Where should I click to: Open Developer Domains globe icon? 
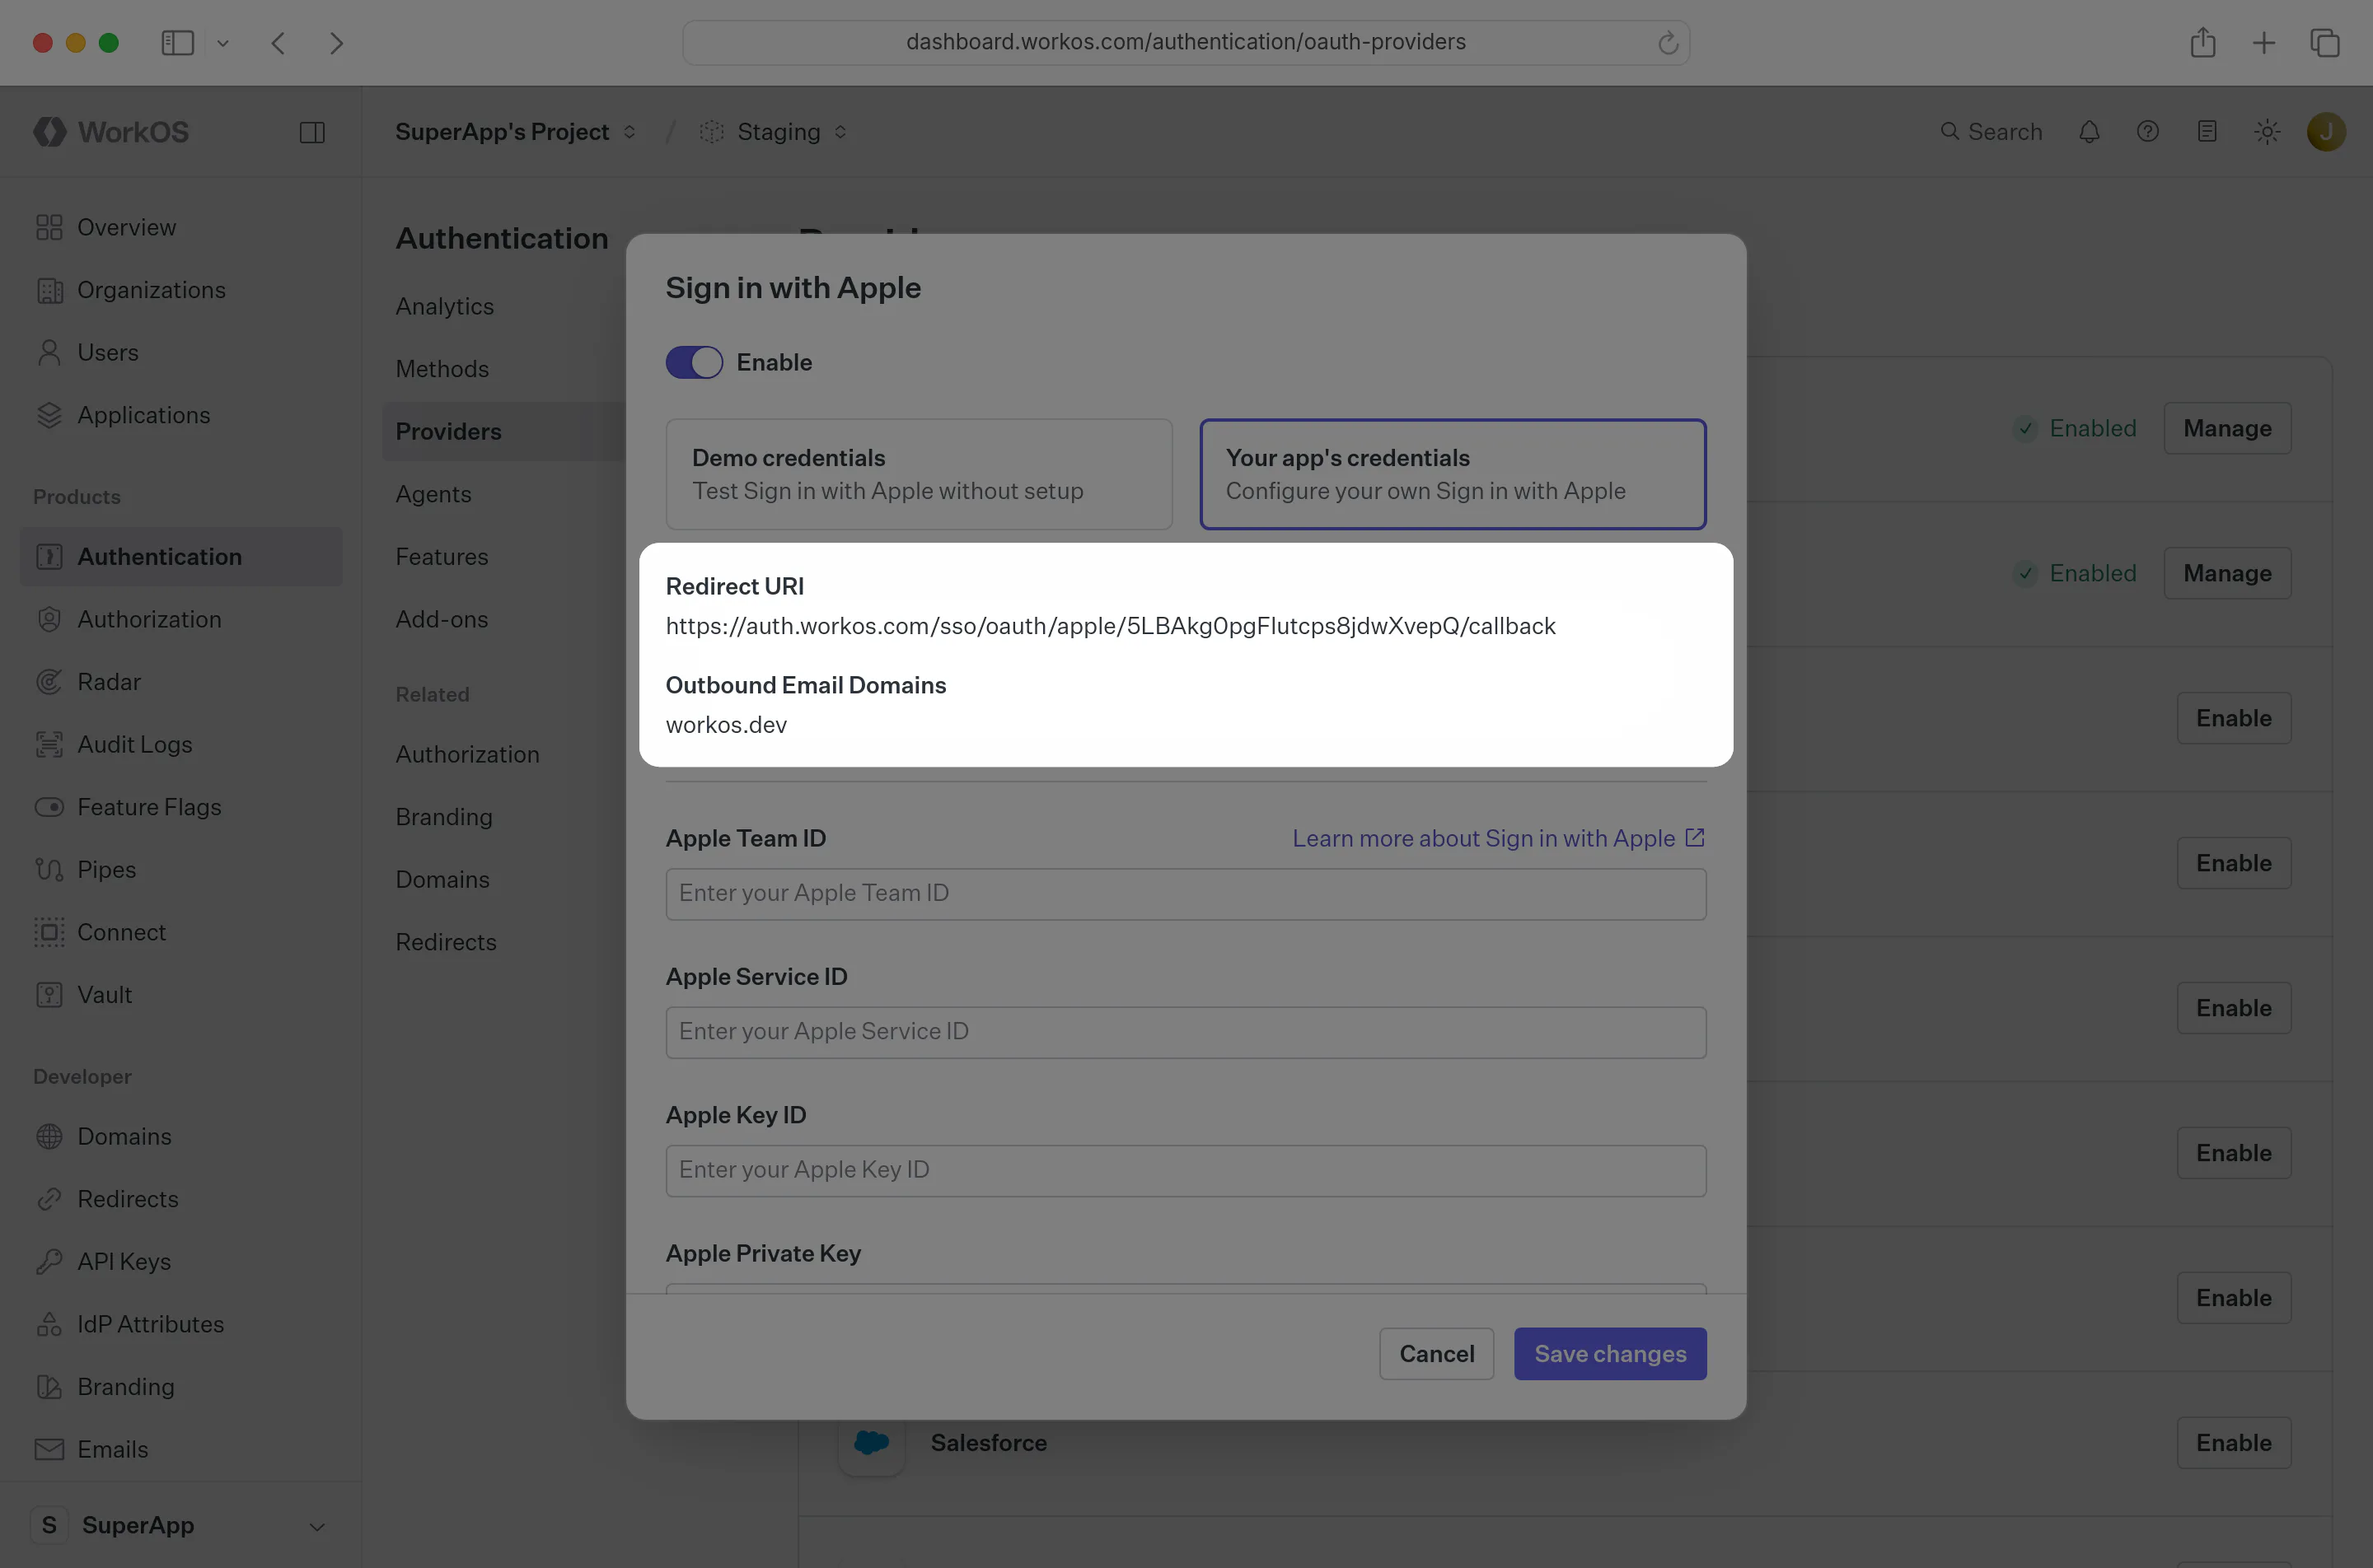[x=49, y=1136]
